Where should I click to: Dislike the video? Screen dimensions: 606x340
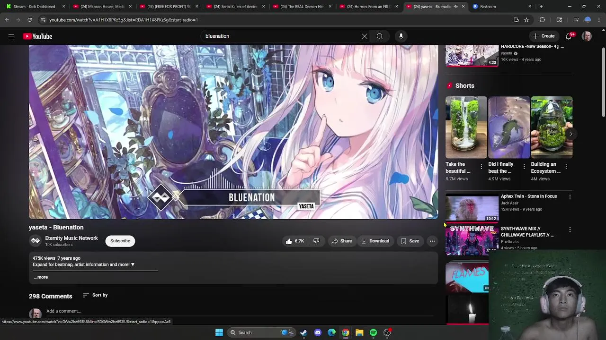click(x=316, y=241)
